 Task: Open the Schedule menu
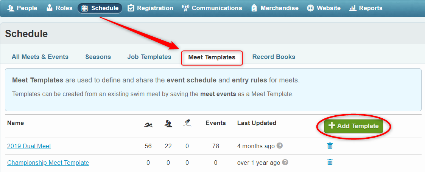point(100,8)
